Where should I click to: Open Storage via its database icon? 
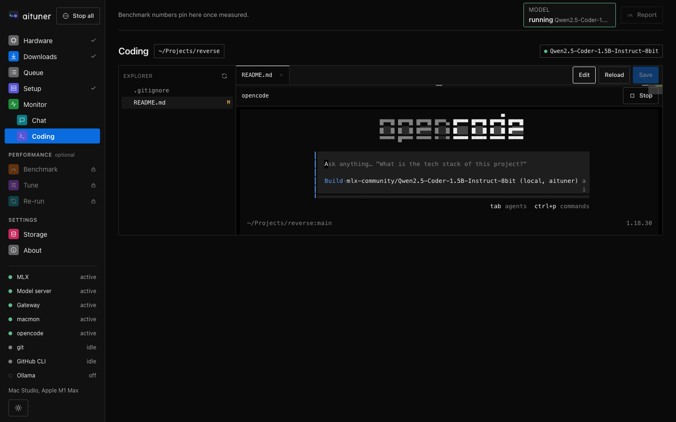[x=14, y=234]
